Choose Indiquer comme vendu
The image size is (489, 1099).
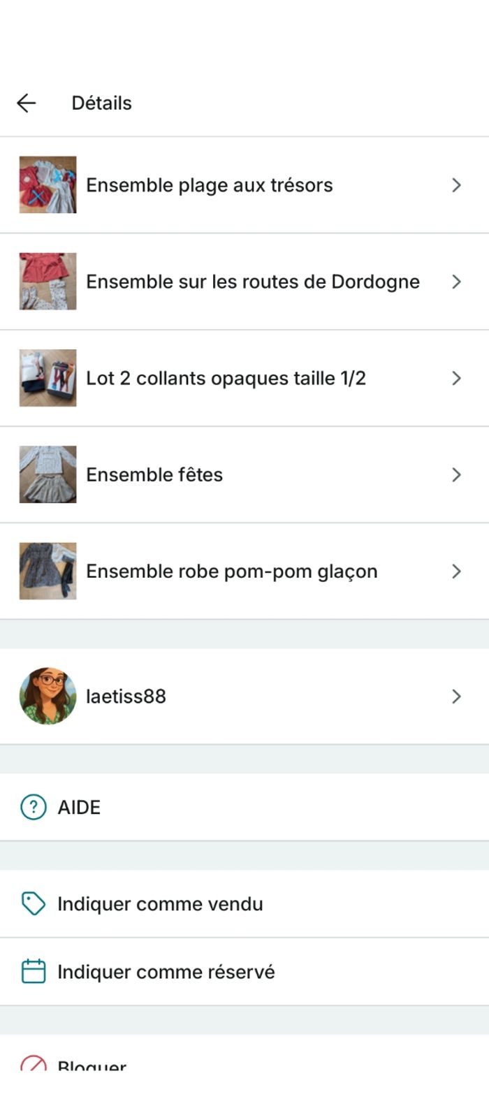tap(160, 903)
